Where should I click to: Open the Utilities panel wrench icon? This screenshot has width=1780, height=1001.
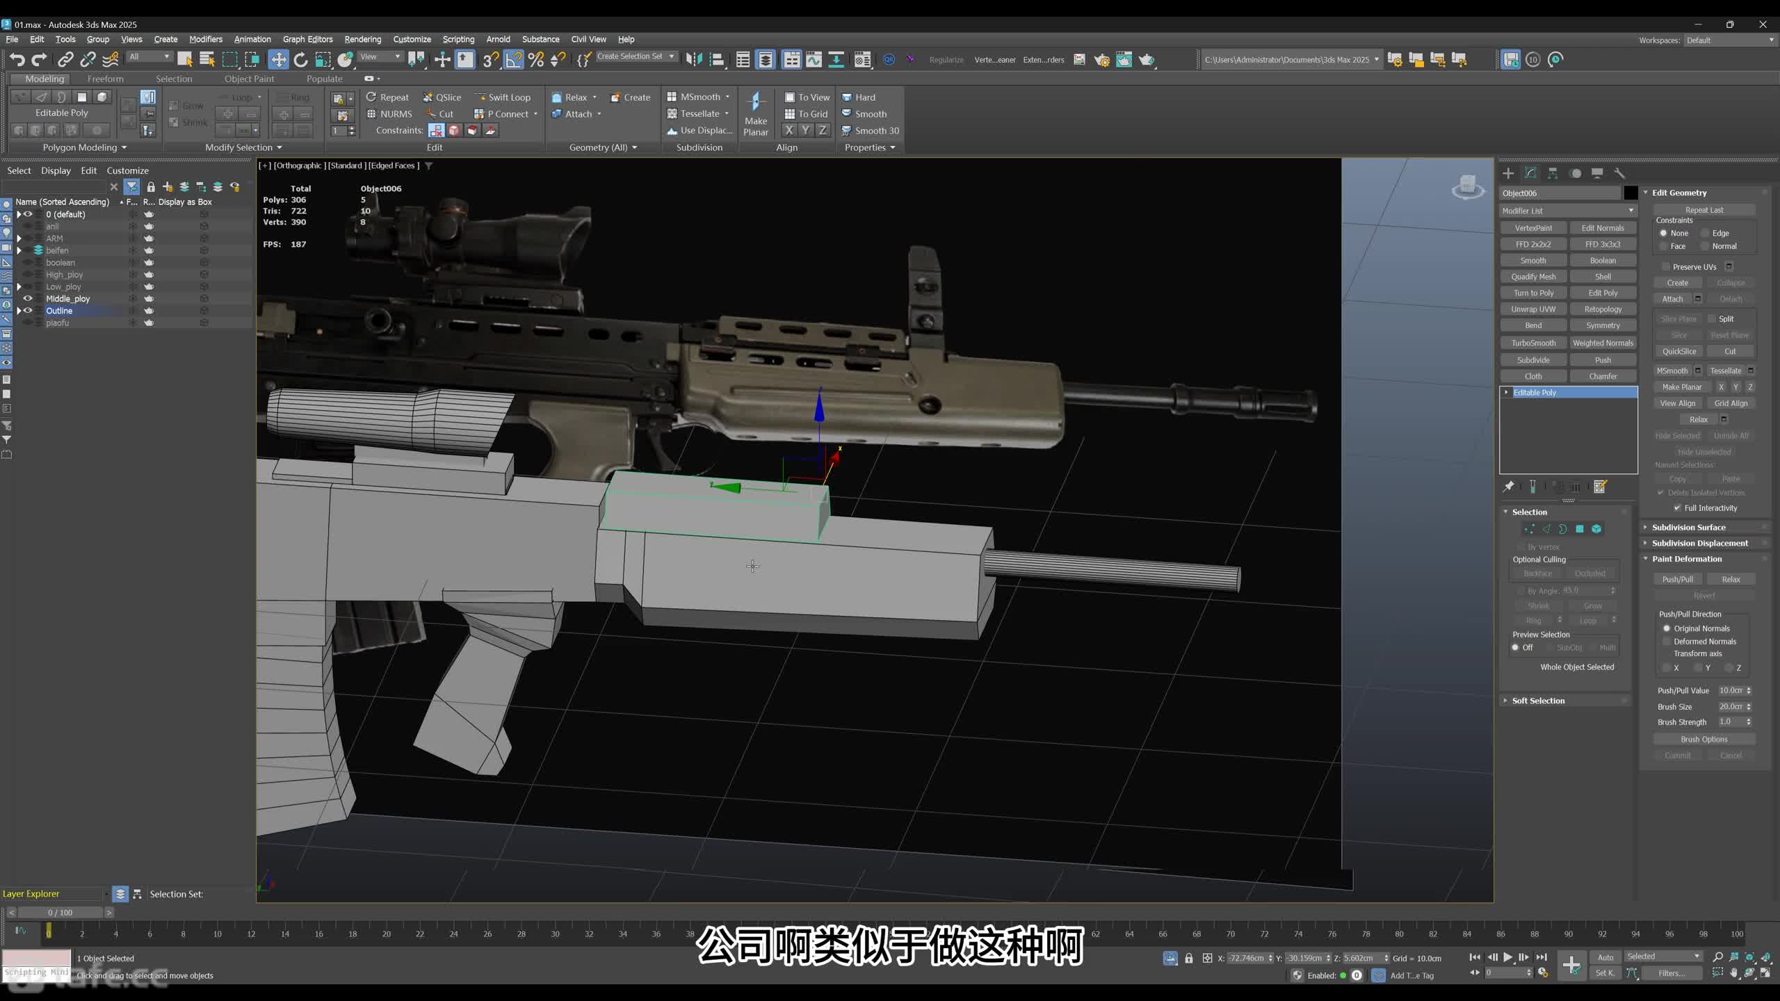point(1619,173)
